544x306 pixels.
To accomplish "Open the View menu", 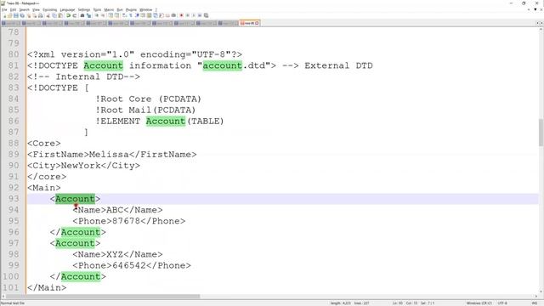I will 36,9.
